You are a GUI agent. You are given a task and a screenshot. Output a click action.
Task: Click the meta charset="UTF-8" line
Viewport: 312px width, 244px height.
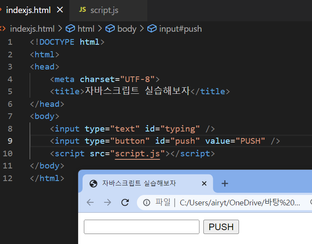105,79
